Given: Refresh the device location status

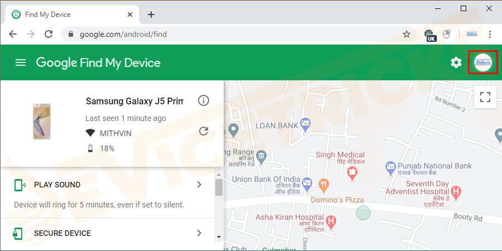Looking at the screenshot, I should pyautogui.click(x=204, y=131).
